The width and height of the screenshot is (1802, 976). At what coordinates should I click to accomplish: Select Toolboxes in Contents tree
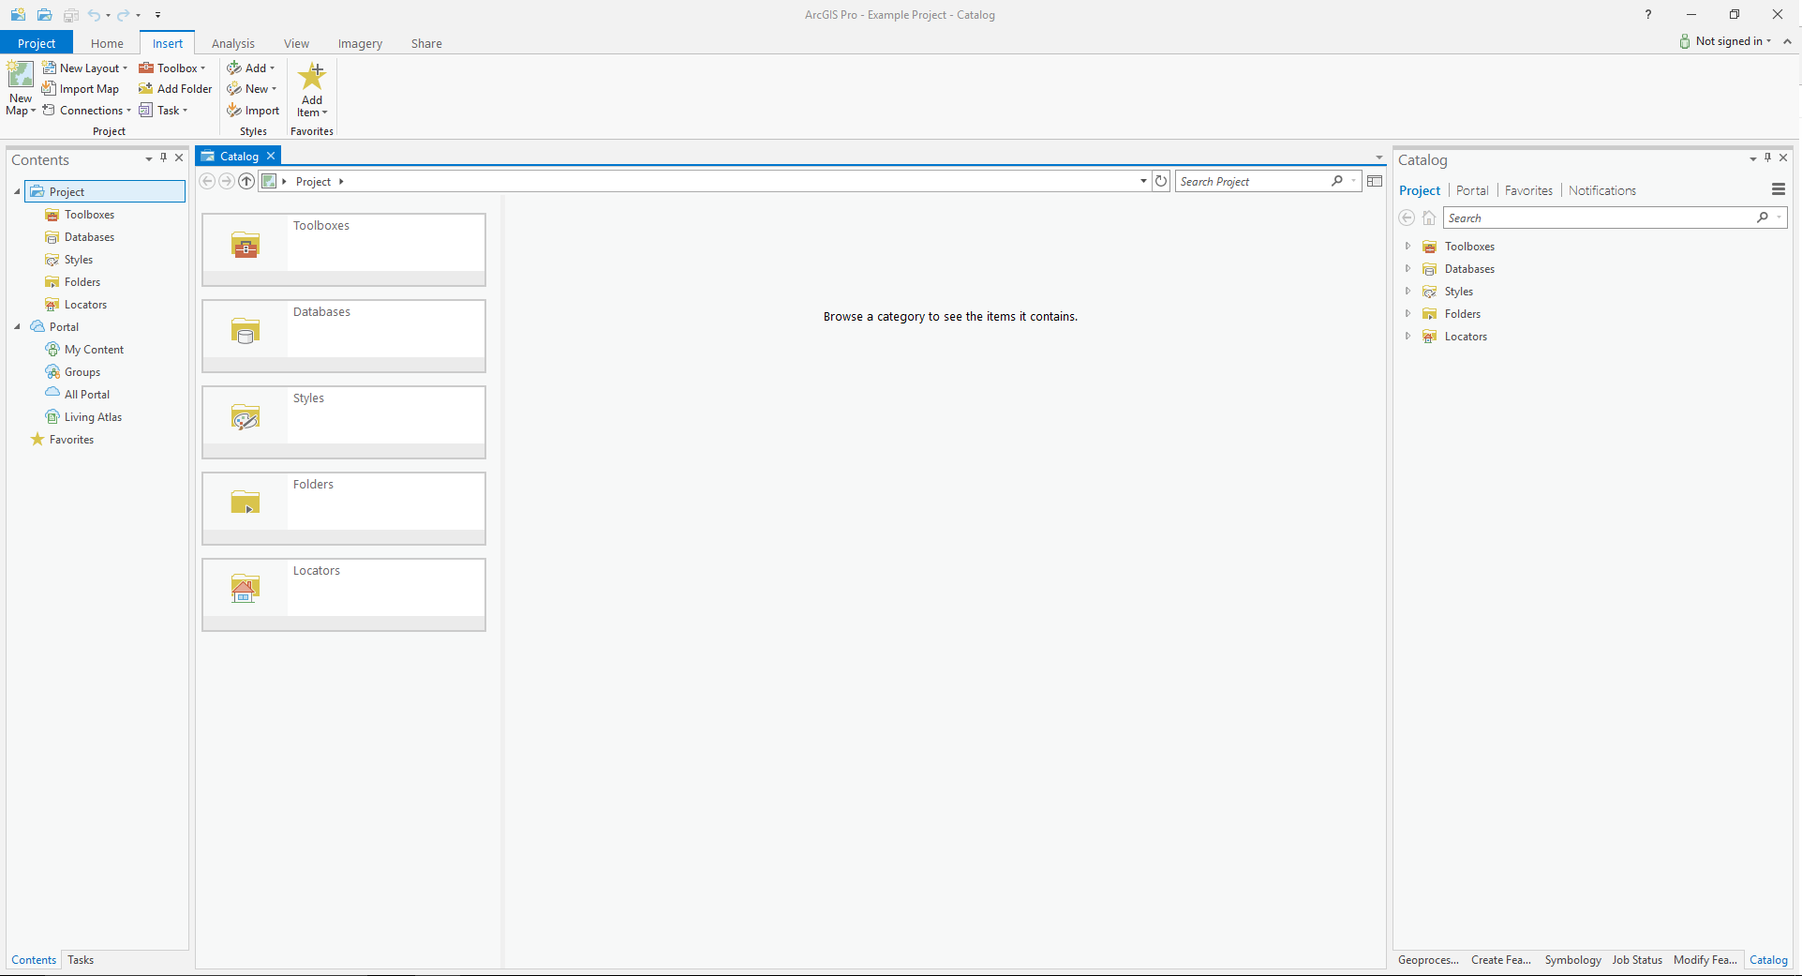coord(89,215)
